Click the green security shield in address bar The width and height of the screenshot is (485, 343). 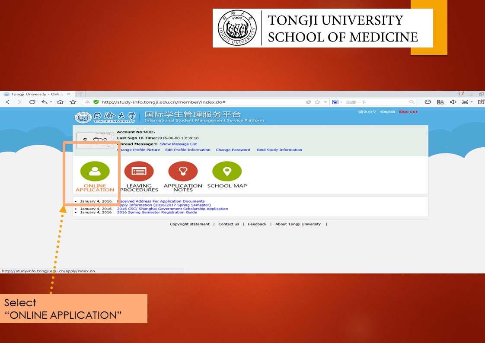[x=96, y=102]
